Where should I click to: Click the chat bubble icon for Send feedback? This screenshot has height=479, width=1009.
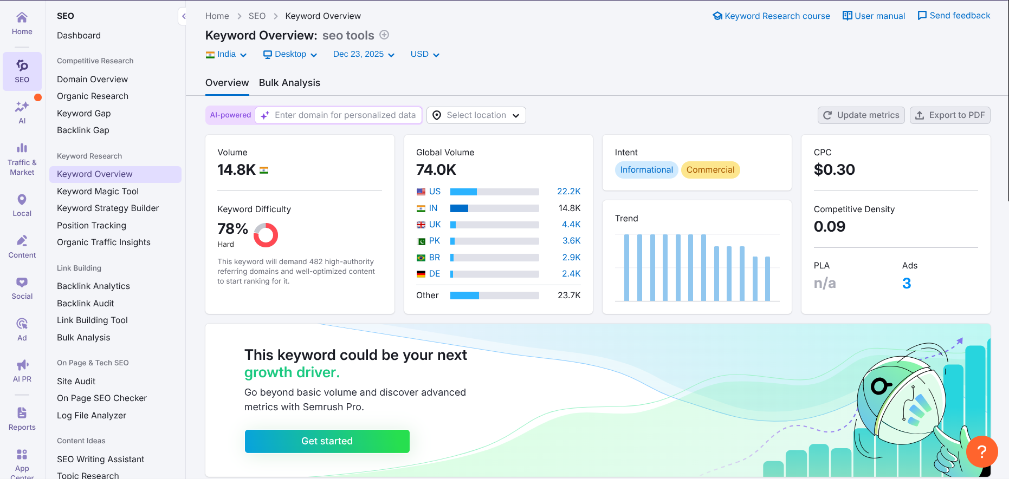pyautogui.click(x=922, y=16)
